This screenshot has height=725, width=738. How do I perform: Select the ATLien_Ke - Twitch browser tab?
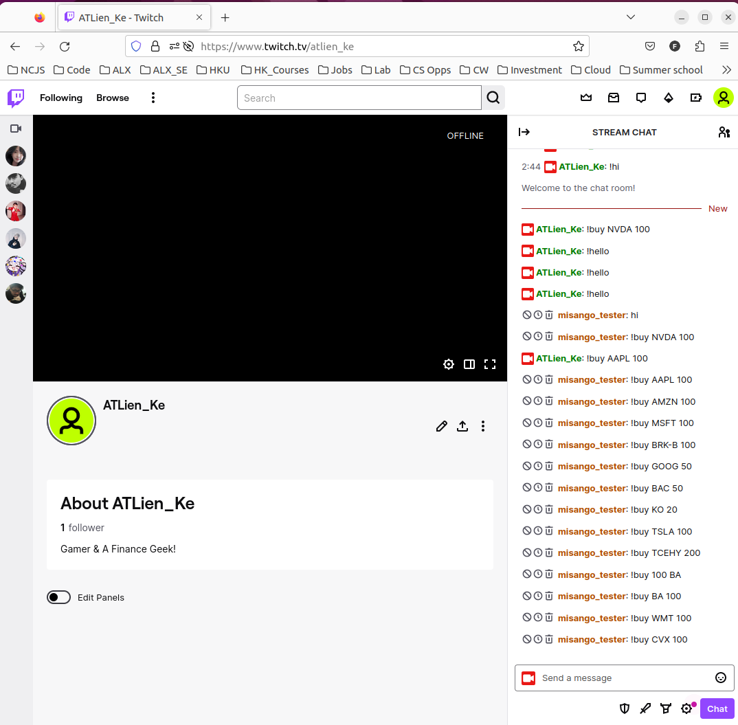(134, 18)
